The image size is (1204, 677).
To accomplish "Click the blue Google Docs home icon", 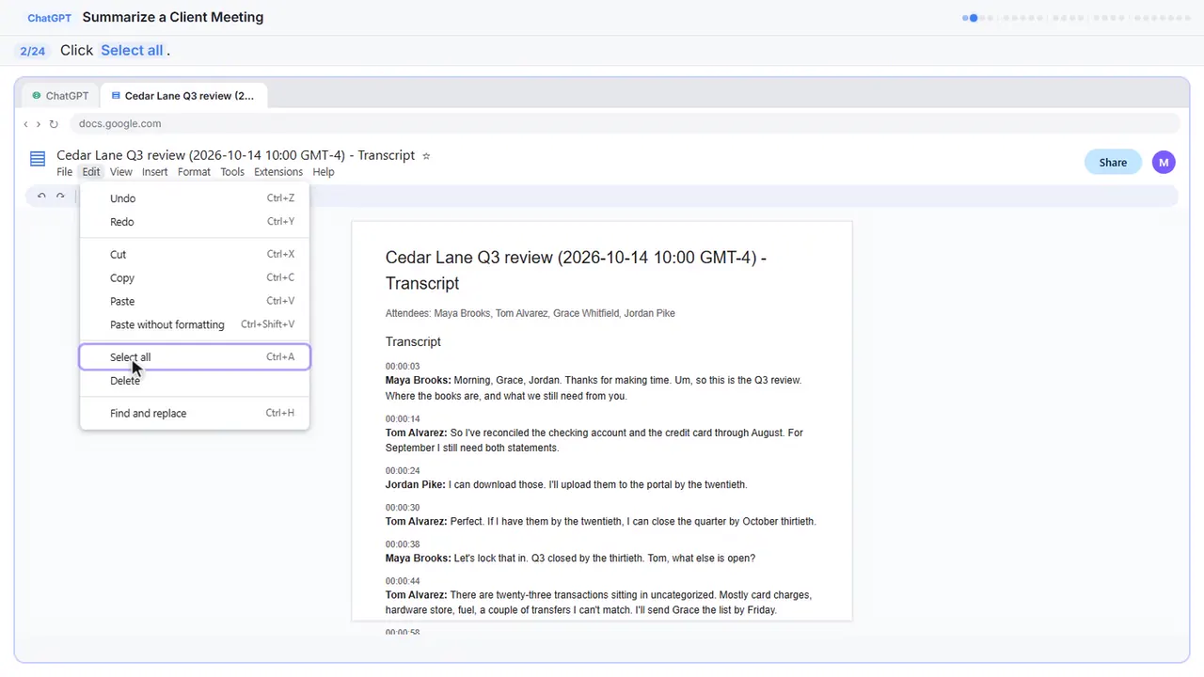I will point(38,159).
